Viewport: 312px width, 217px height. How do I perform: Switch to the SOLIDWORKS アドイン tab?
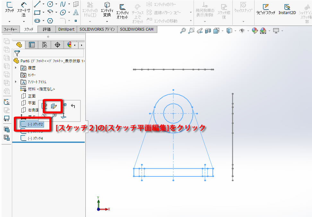(97, 29)
